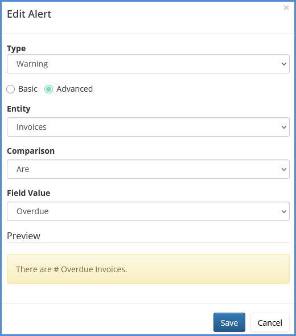The height and width of the screenshot is (336, 296).
Task: Click the Preview section heading
Action: 23,236
